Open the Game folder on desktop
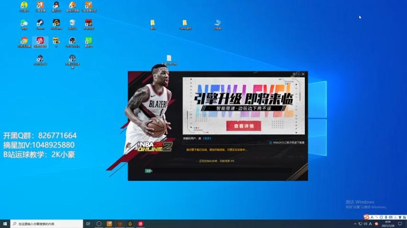407x228 pixels. (185, 24)
